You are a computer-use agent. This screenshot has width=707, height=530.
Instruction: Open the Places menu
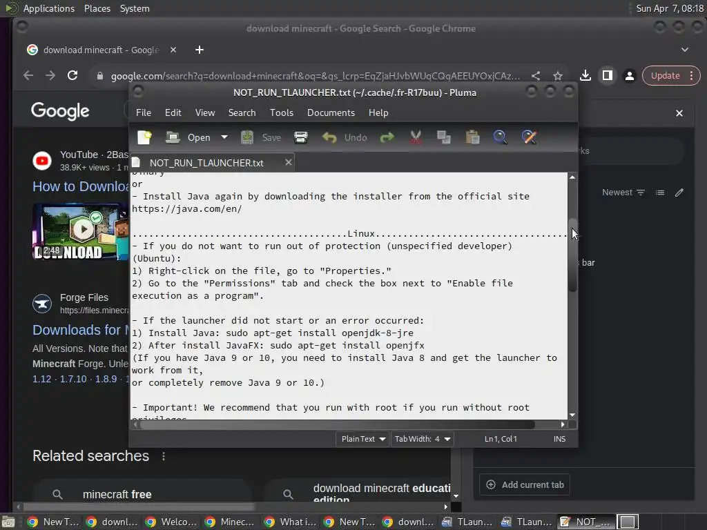pos(97,8)
